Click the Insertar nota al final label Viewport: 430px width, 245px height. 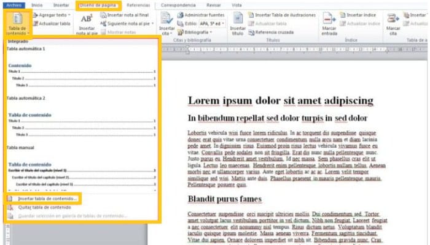[128, 15]
